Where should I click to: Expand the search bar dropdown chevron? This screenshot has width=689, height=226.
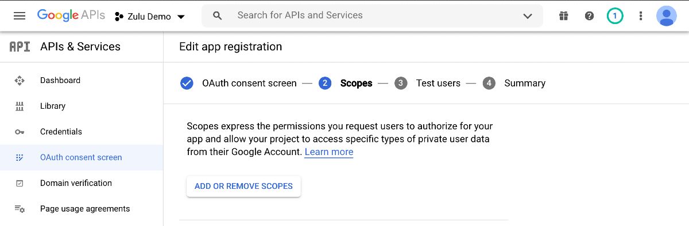coord(528,16)
